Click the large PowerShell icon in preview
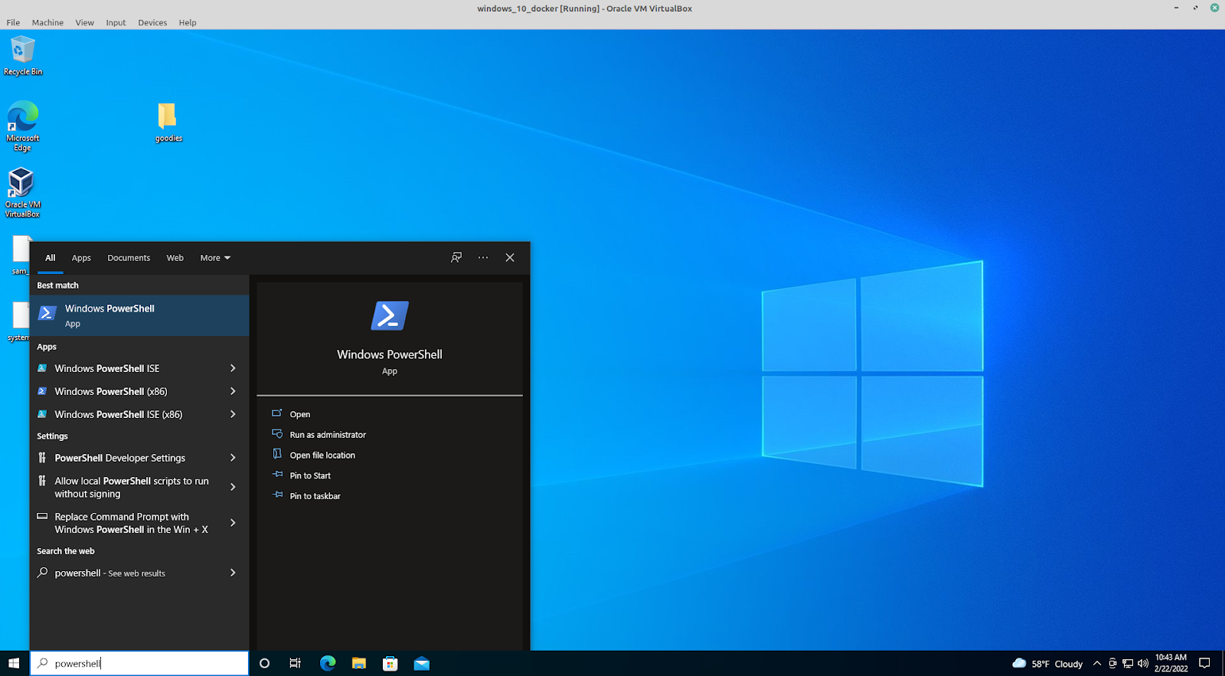 (390, 315)
